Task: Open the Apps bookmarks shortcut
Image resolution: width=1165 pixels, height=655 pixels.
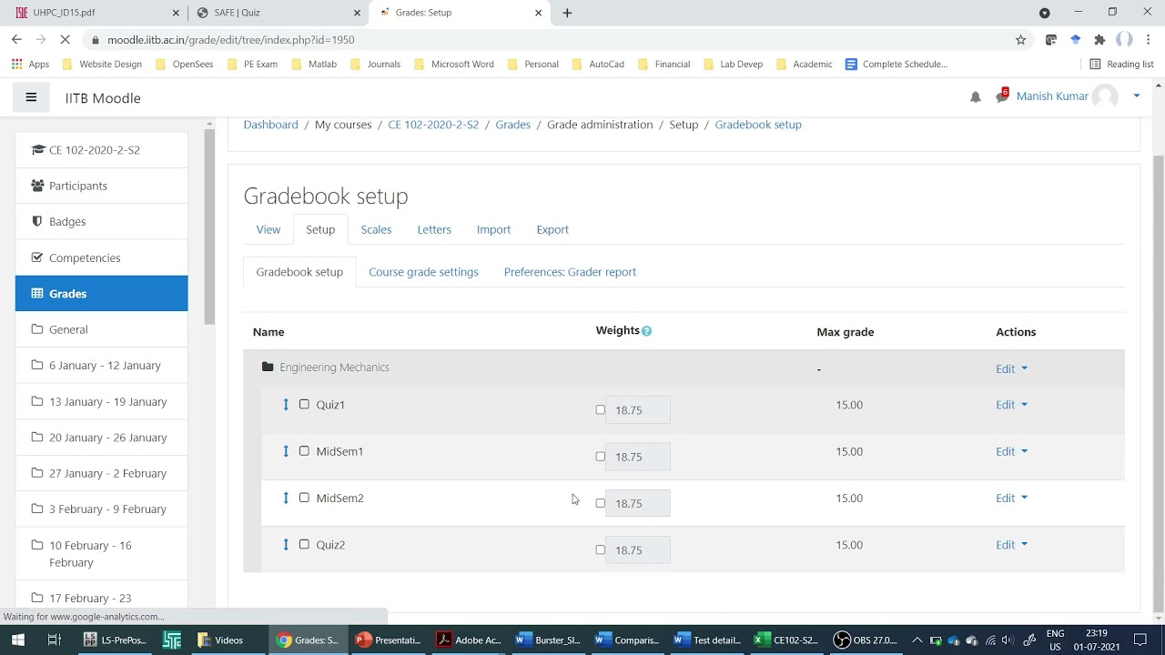Action: click(x=30, y=65)
